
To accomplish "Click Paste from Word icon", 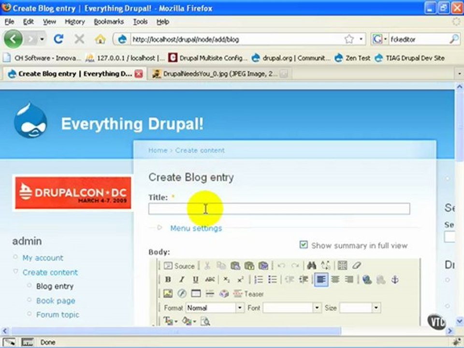I will (263, 266).
